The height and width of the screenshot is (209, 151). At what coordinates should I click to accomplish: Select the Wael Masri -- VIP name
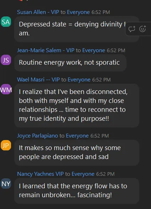(38, 80)
